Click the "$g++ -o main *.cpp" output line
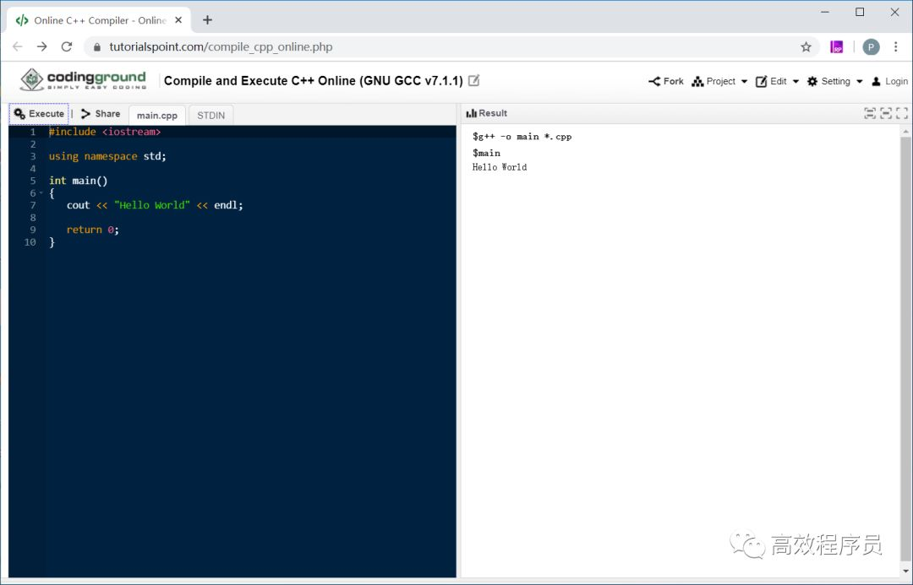This screenshot has height=585, width=913. tap(522, 137)
